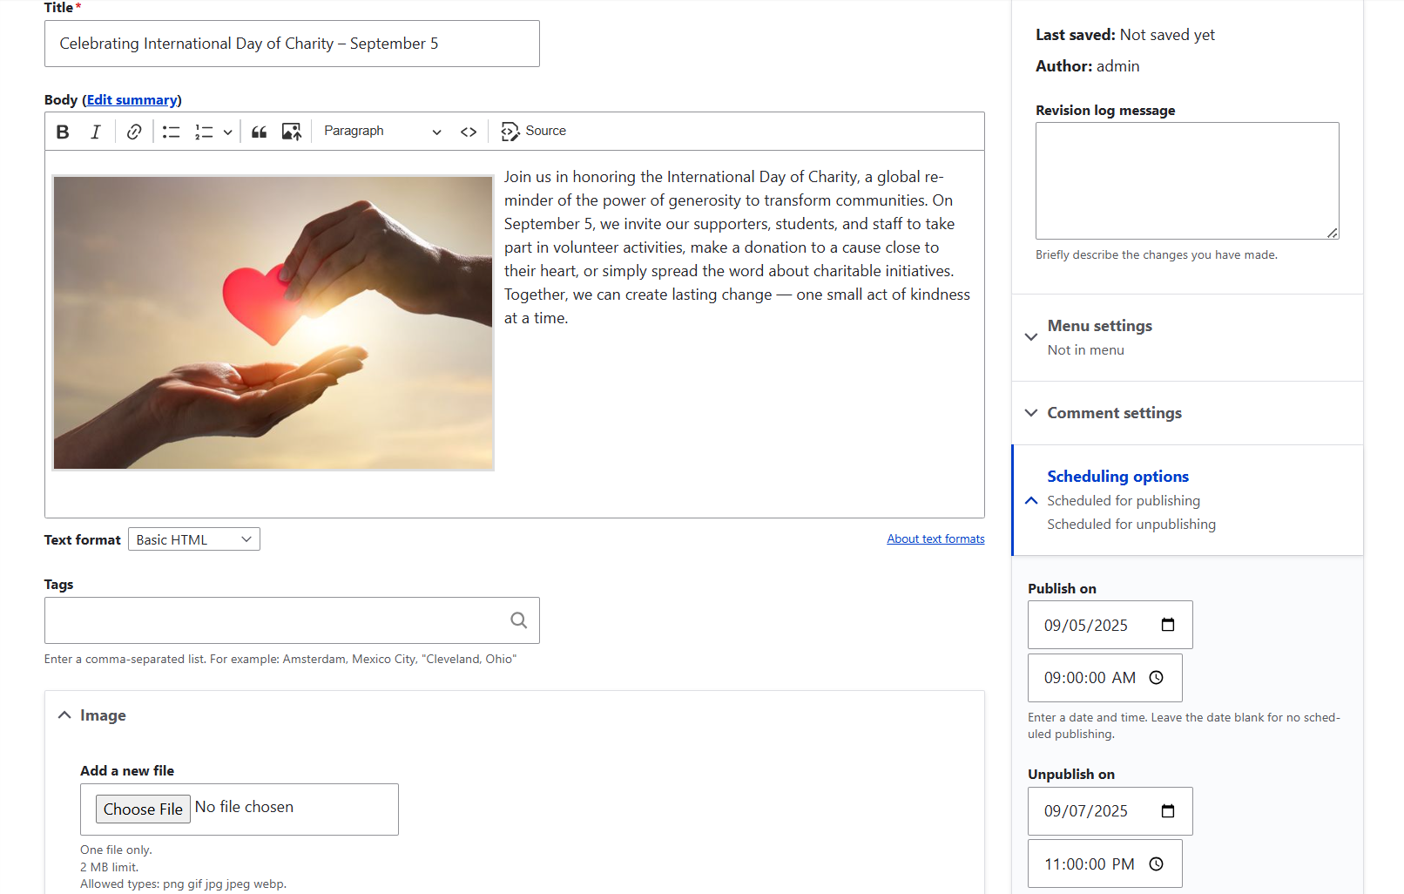The width and height of the screenshot is (1404, 894).
Task: Open the Edit summary link
Action: click(132, 100)
